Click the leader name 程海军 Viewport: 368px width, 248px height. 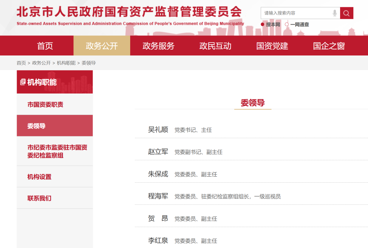pos(158,196)
